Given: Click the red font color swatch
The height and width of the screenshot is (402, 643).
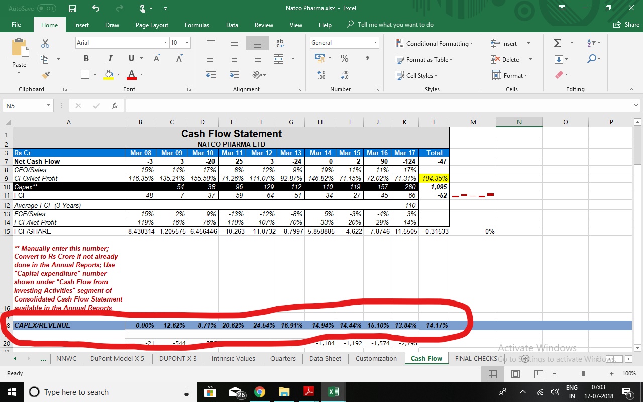Looking at the screenshot, I should pyautogui.click(x=132, y=75).
